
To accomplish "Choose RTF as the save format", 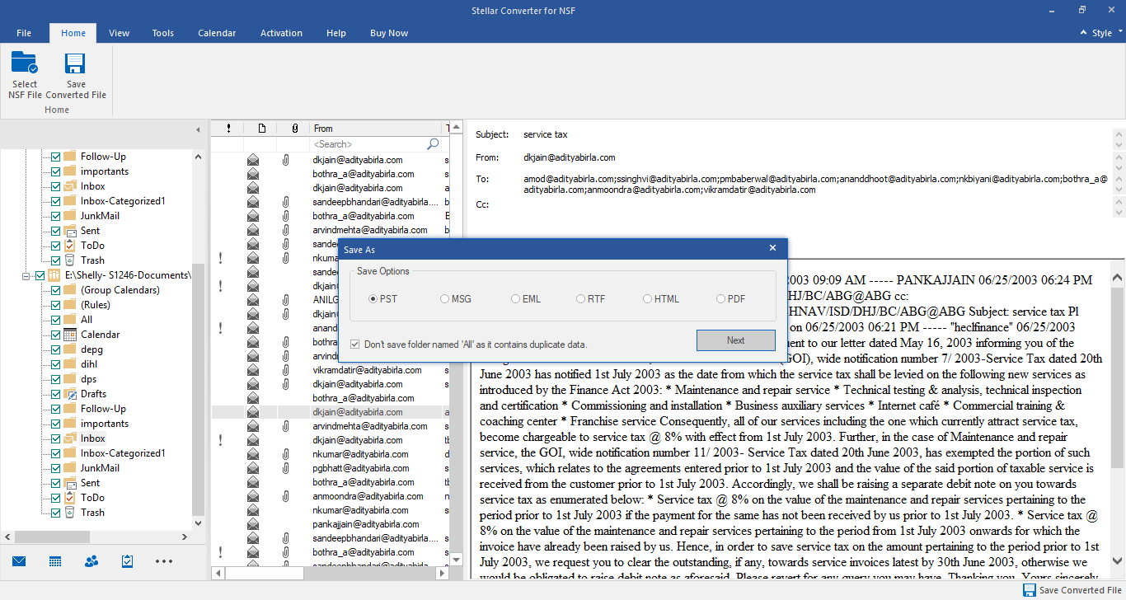I will (591, 299).
